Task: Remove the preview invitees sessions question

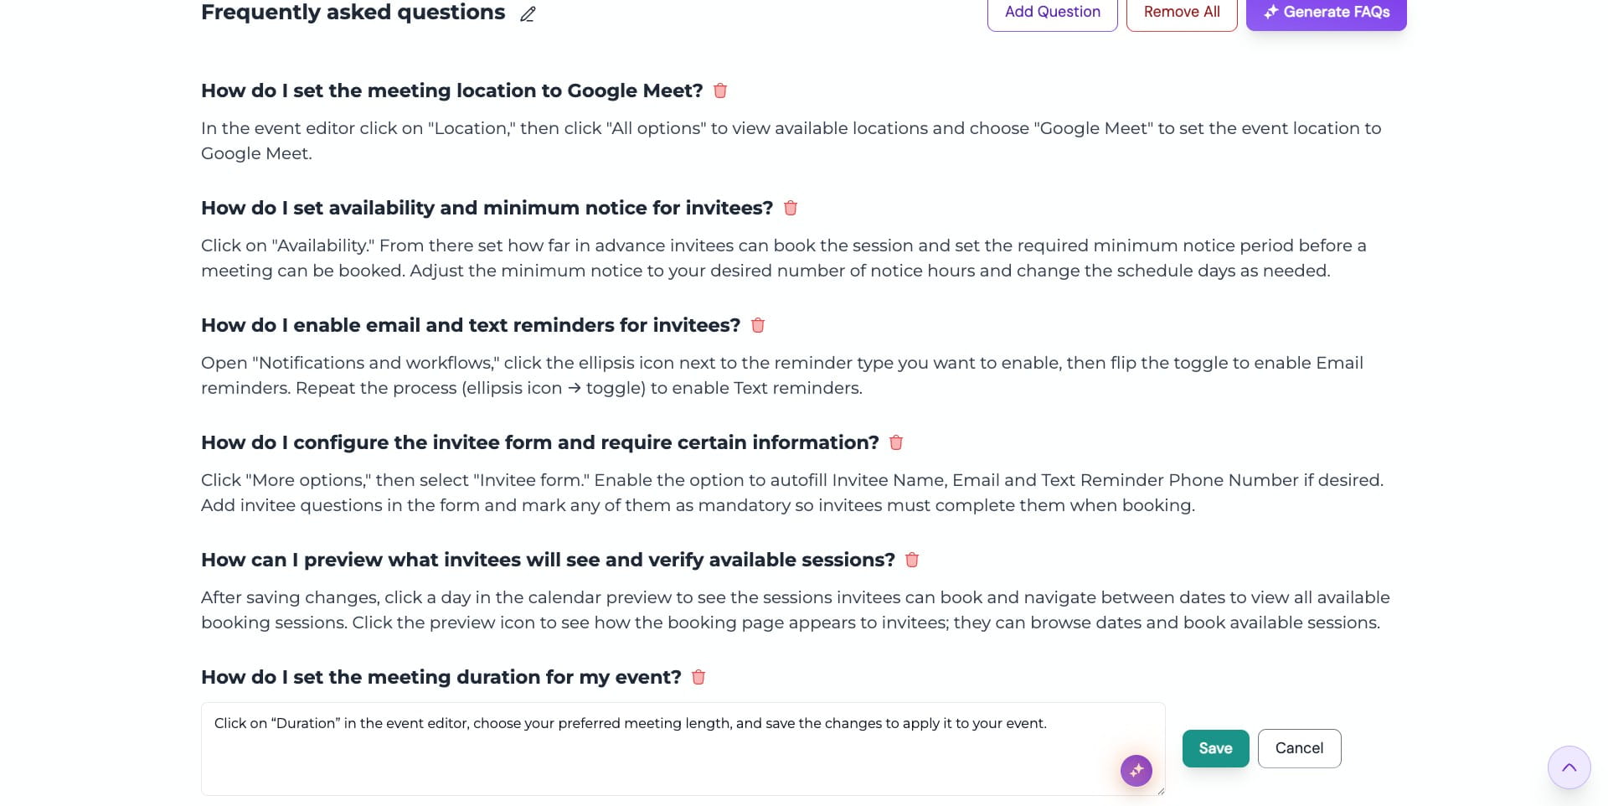Action: point(912,560)
